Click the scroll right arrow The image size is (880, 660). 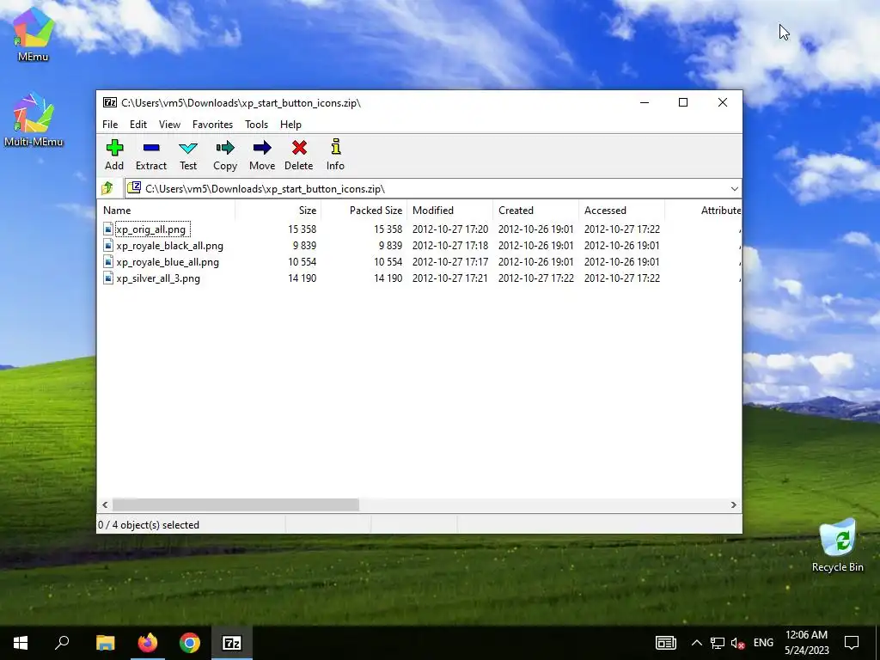click(x=734, y=504)
